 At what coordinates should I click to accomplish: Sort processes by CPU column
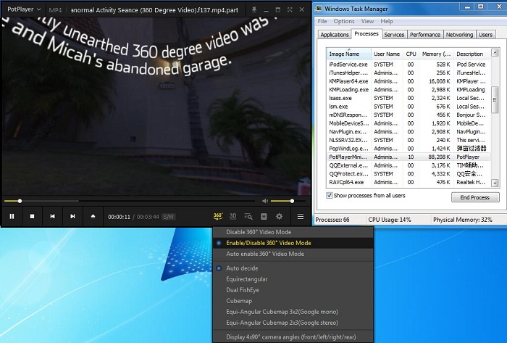coord(411,54)
